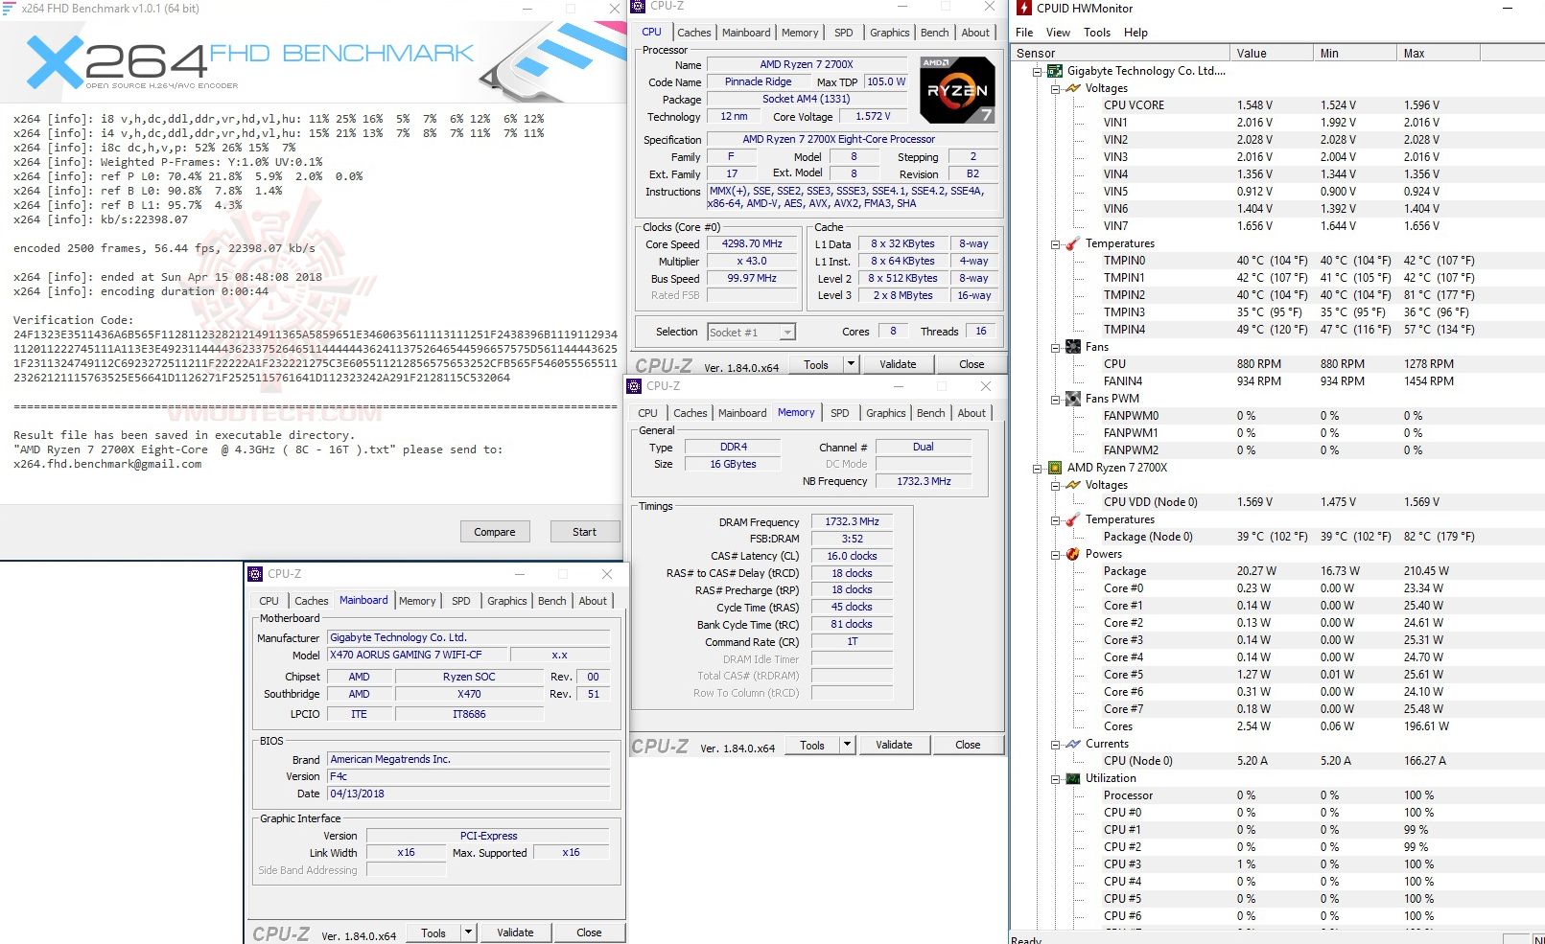Click the Close button in CPU-Z Mainboard window
1545x944 pixels.
[x=589, y=932]
